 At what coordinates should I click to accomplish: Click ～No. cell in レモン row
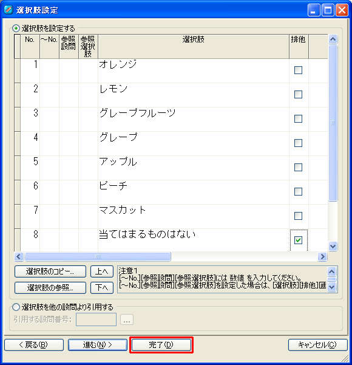coord(49,95)
